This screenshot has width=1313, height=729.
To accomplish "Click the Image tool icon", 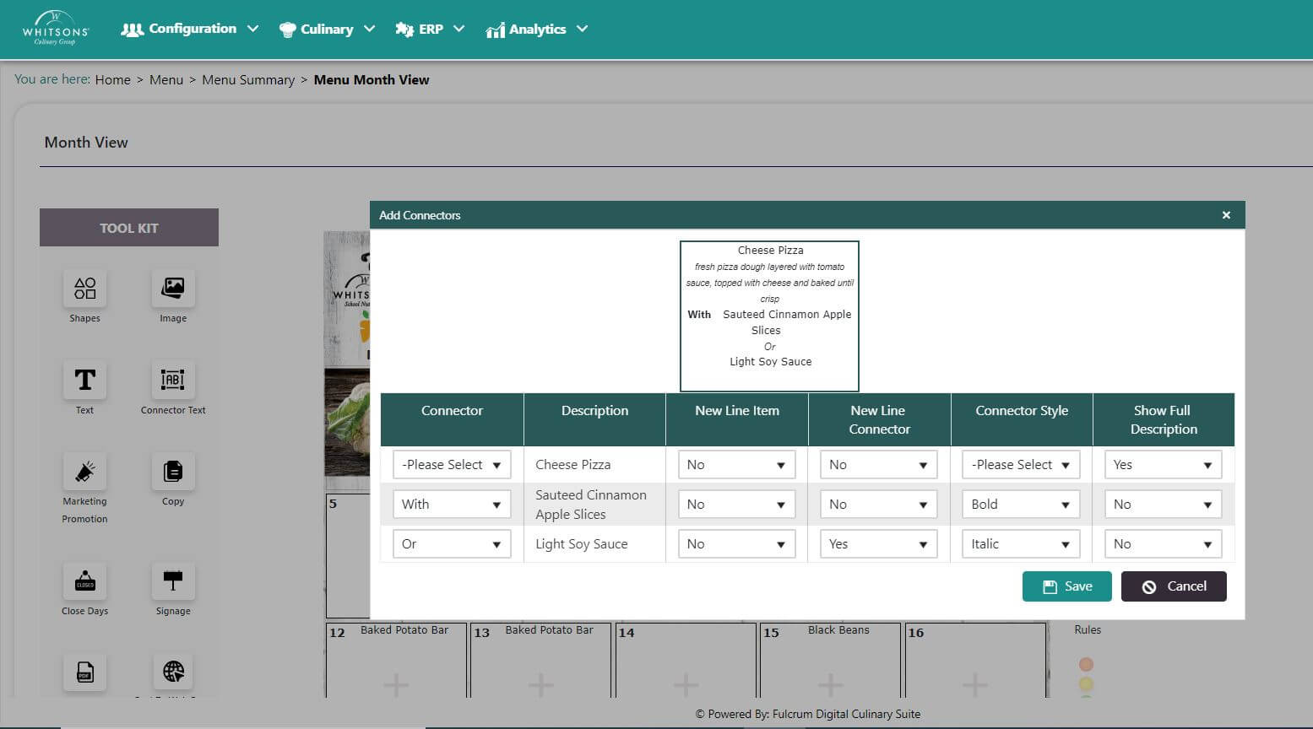I will [173, 289].
